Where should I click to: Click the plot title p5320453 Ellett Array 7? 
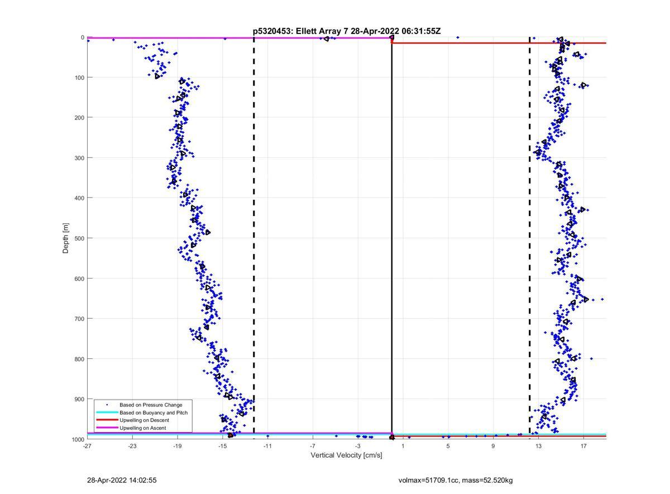click(347, 31)
